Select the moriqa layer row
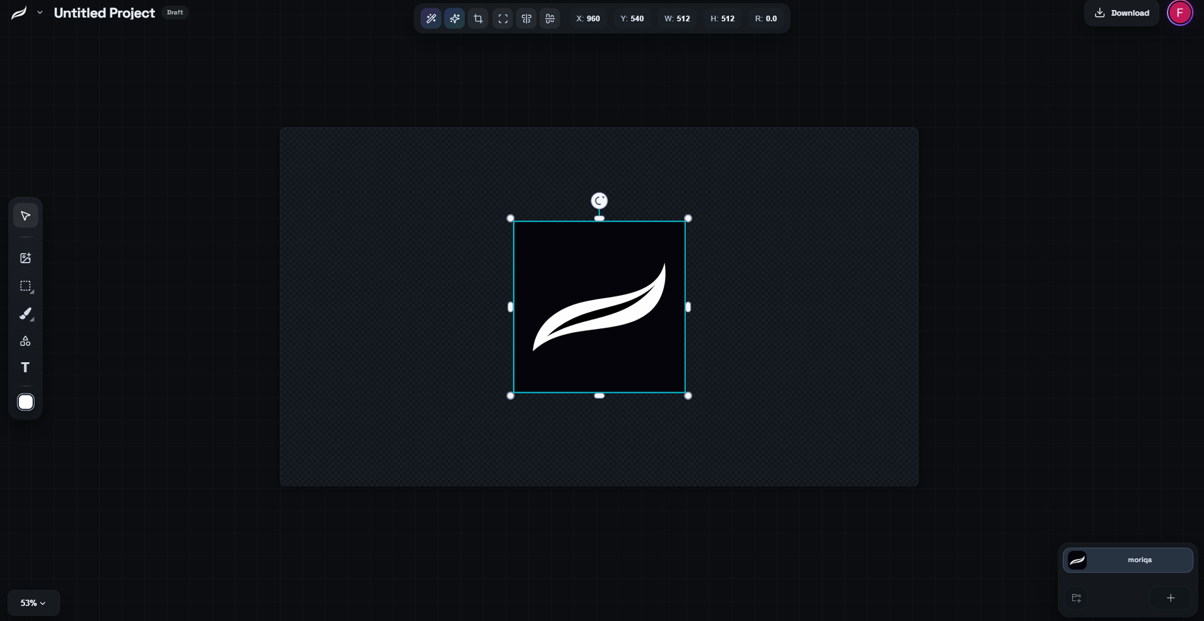This screenshot has width=1204, height=621. point(1127,560)
